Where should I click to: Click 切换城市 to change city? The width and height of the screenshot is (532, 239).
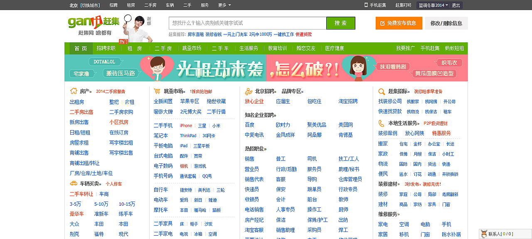coord(90,5)
